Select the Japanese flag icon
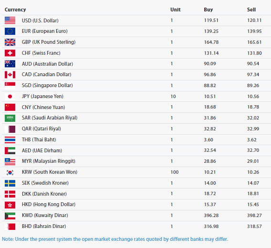Image resolution: width=271 pixels, height=248 pixels. point(10,97)
